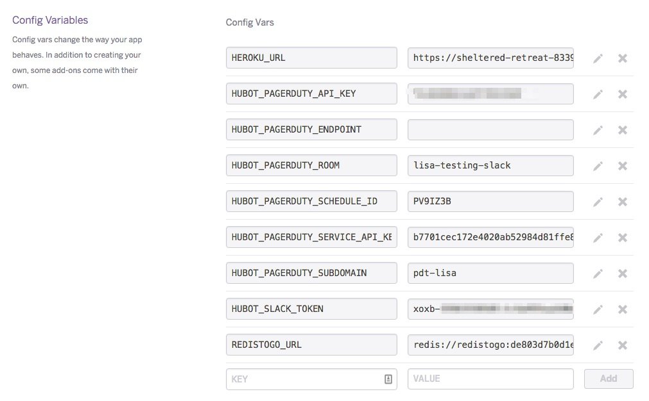Click the REDISTOGO_URL key name field

[311, 345]
